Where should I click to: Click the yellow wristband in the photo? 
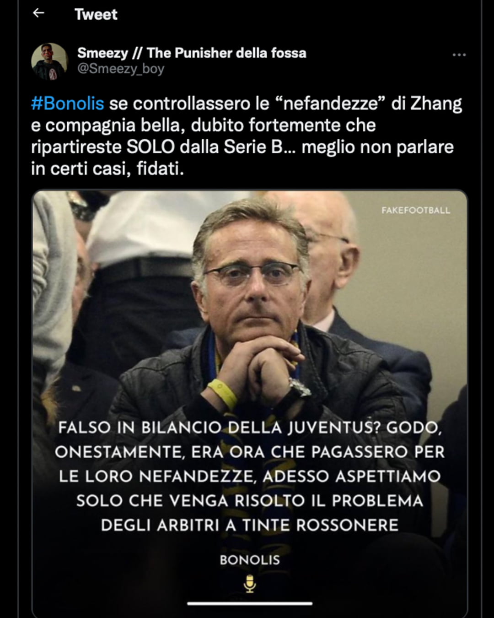[223, 394]
